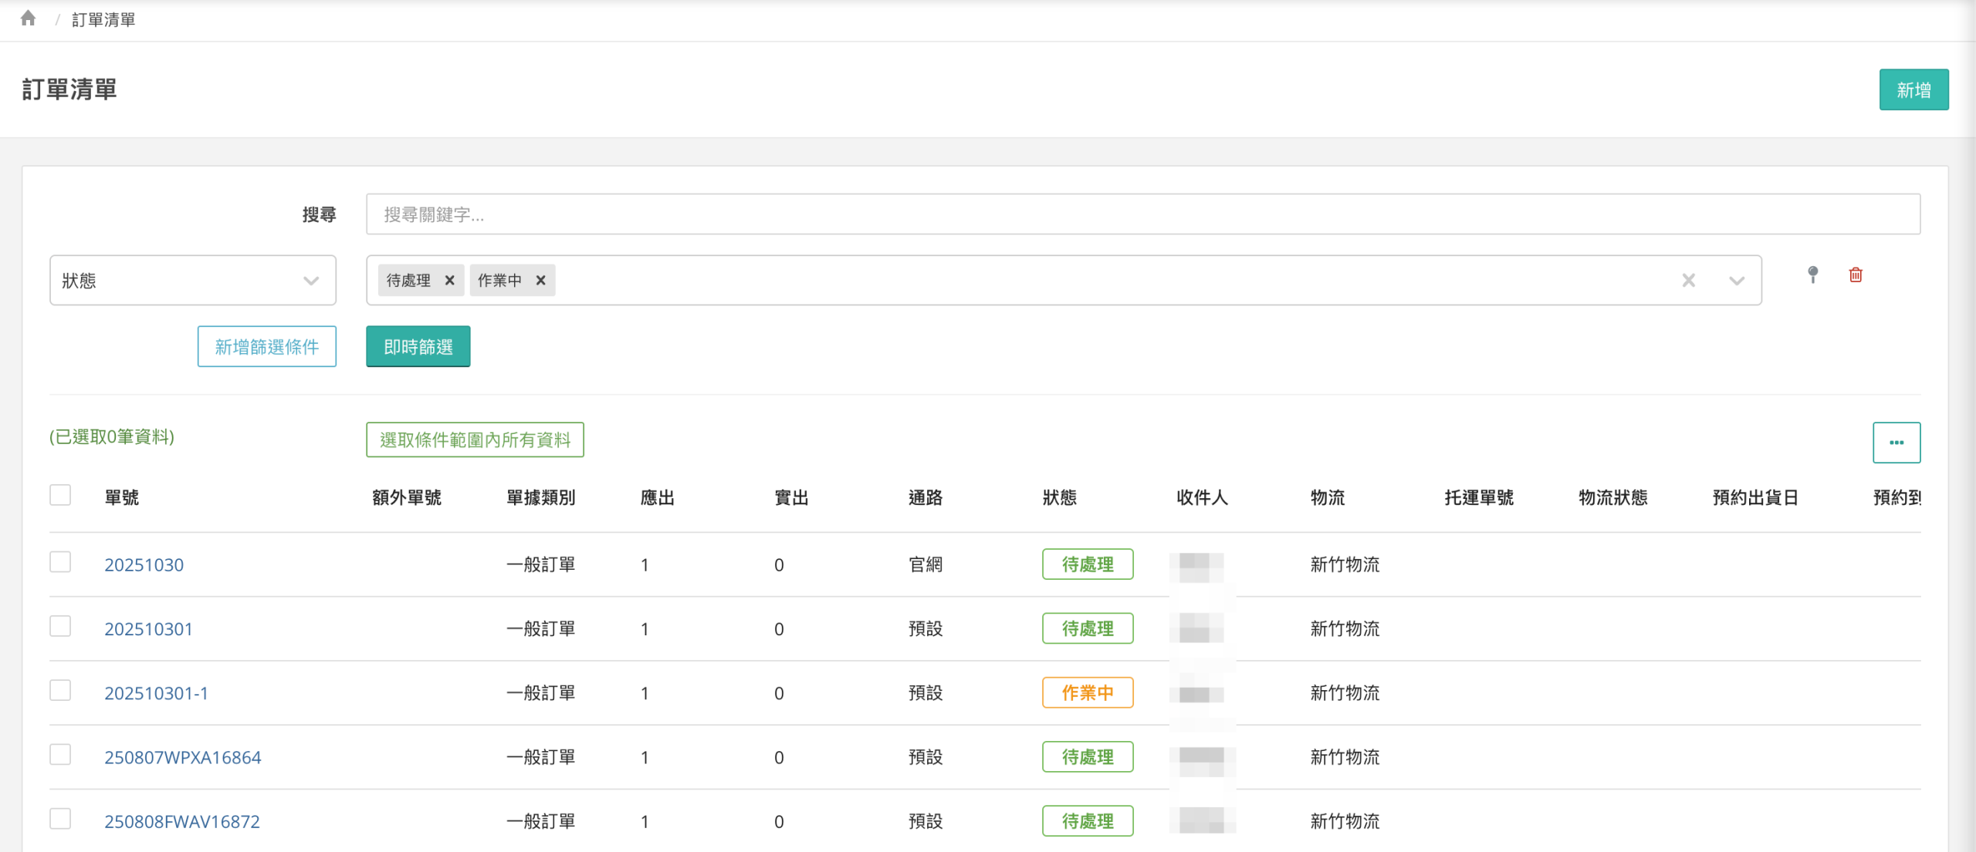Open the 狀態 filter field dropdown
The image size is (1976, 852).
tap(193, 281)
